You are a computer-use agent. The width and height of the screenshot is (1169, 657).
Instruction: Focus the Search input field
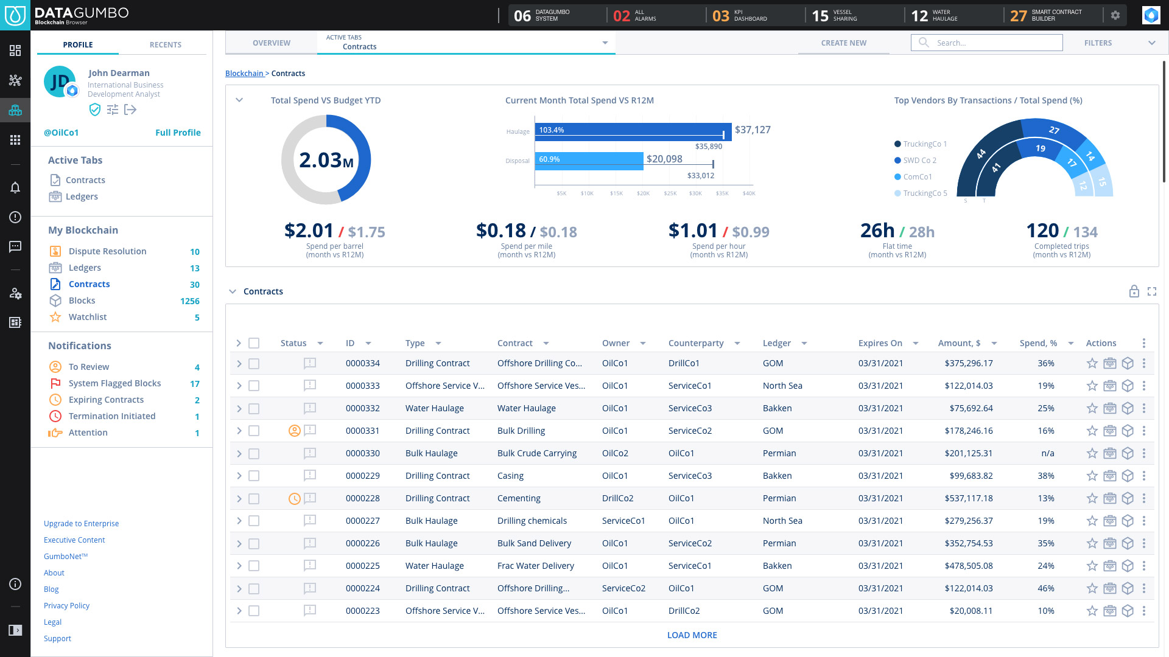tap(987, 43)
